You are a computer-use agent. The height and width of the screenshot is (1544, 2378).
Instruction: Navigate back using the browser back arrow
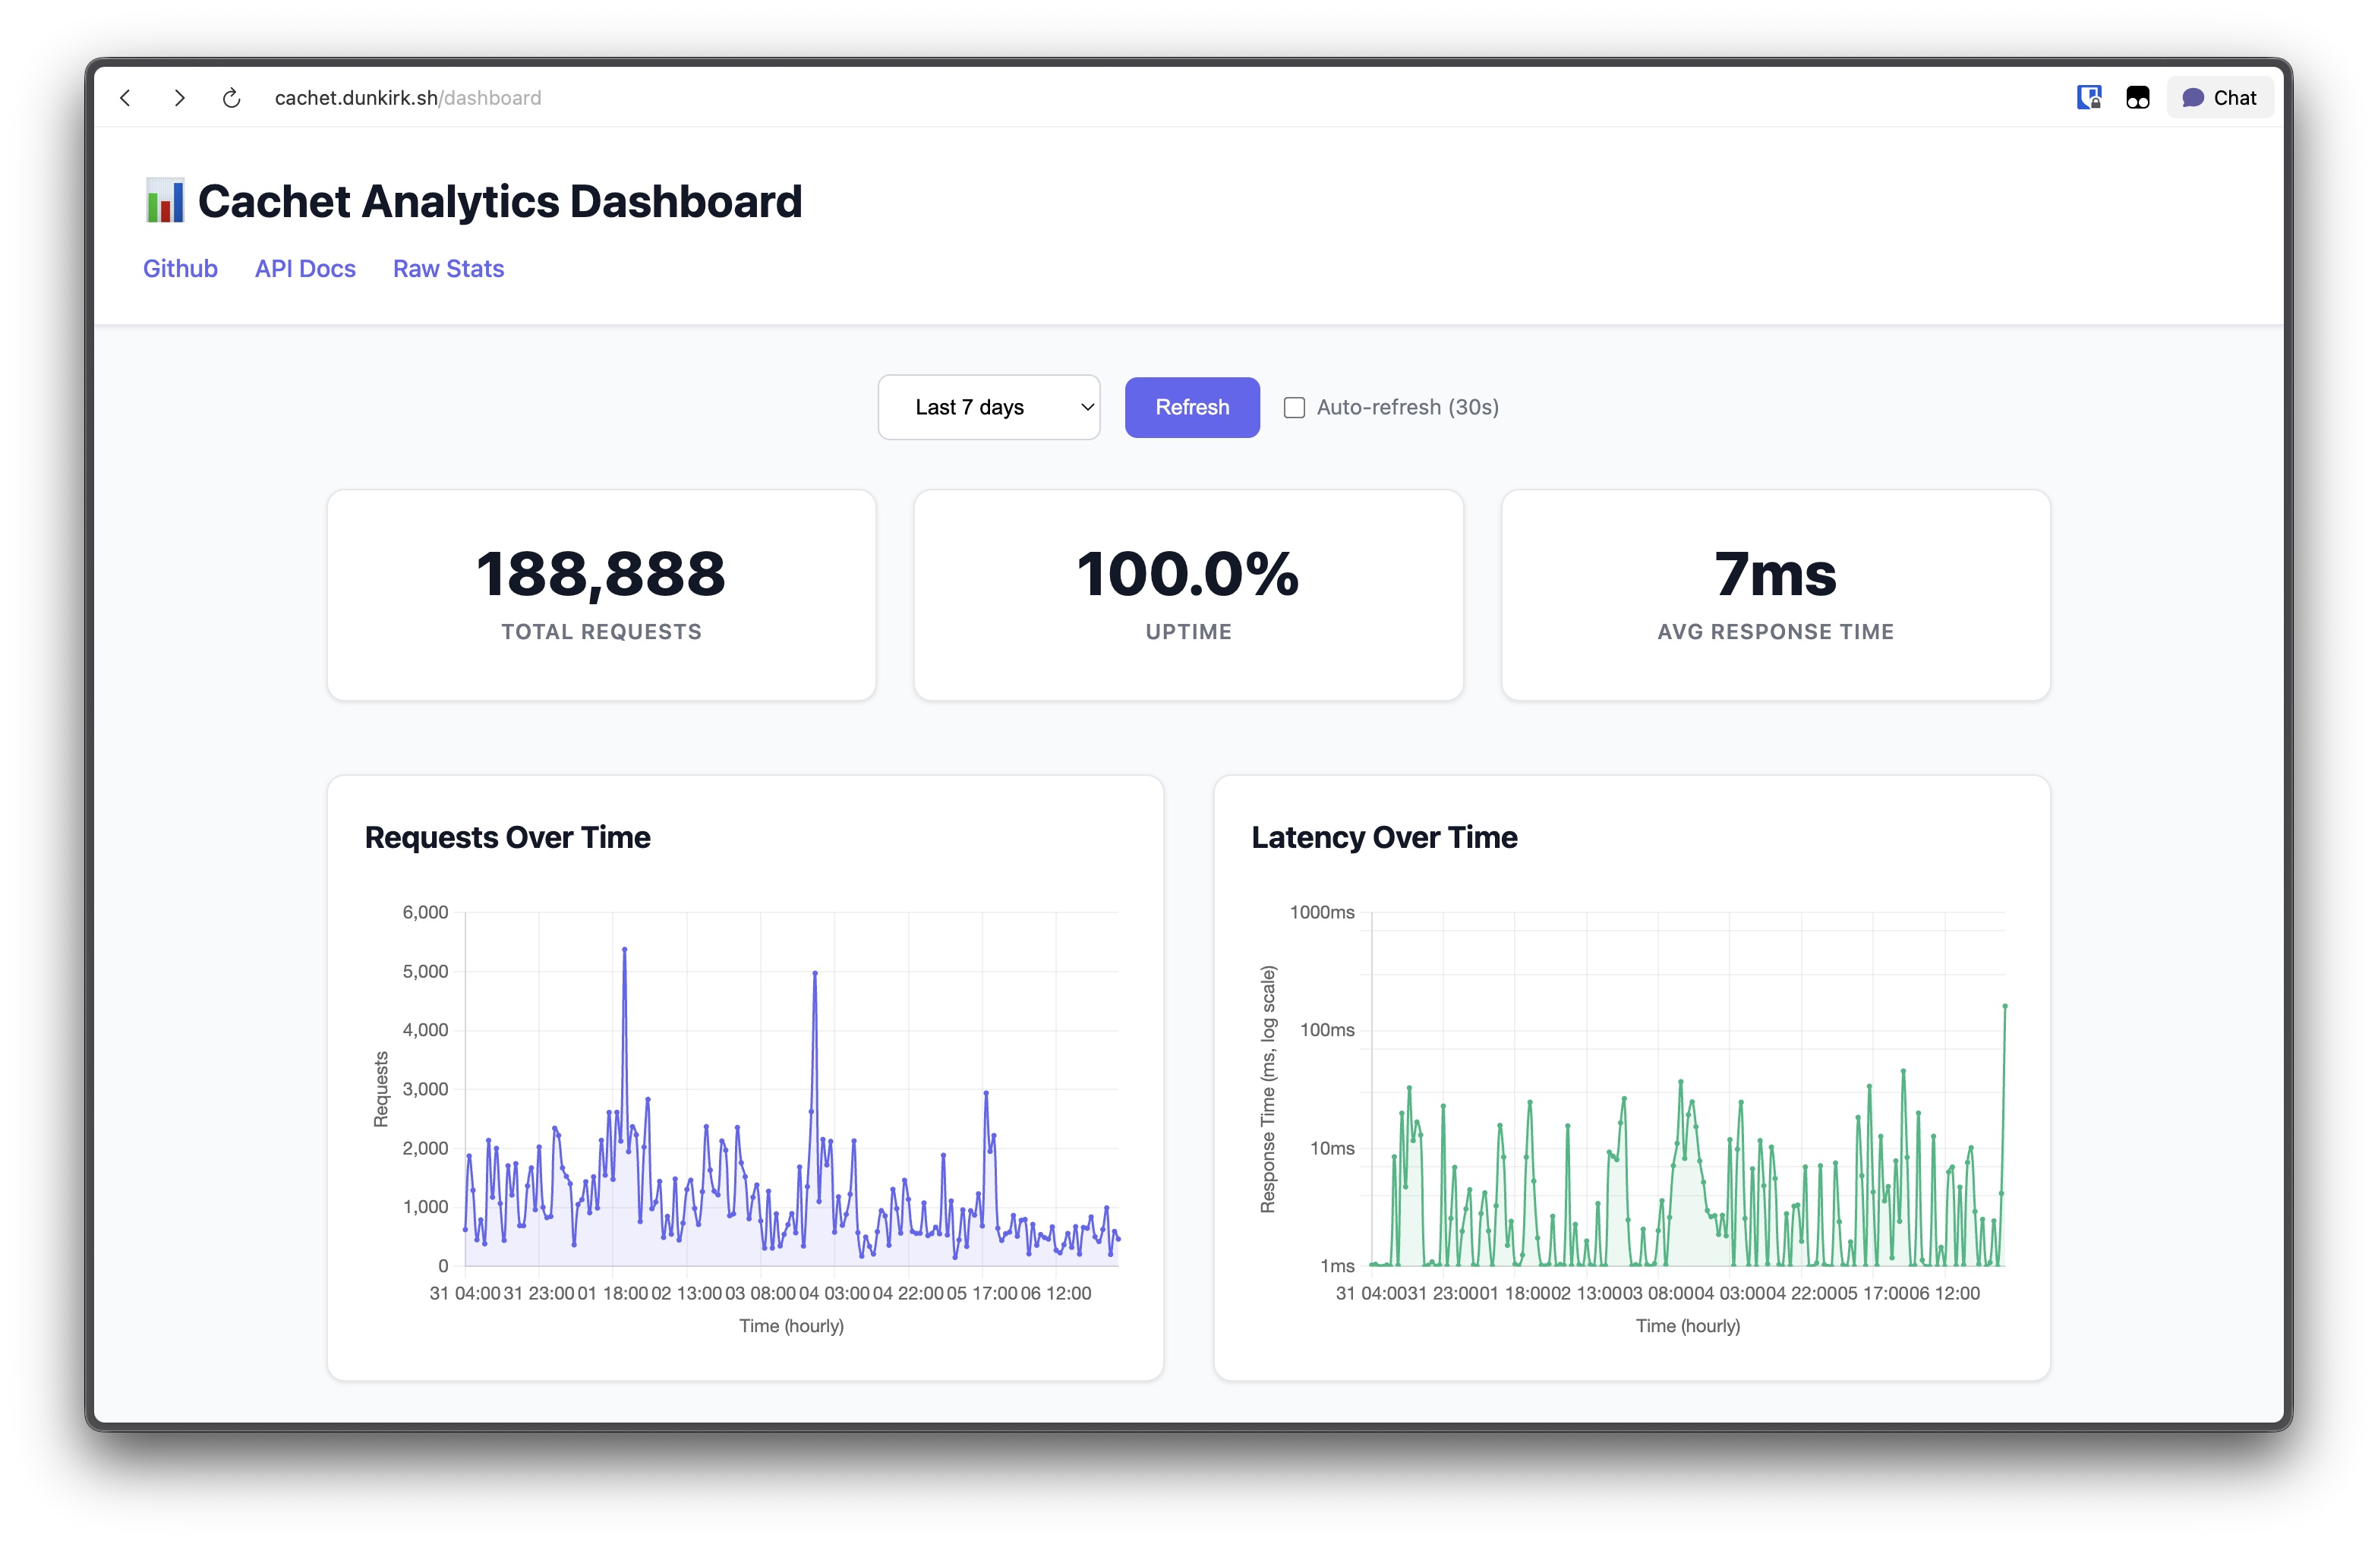(x=125, y=97)
